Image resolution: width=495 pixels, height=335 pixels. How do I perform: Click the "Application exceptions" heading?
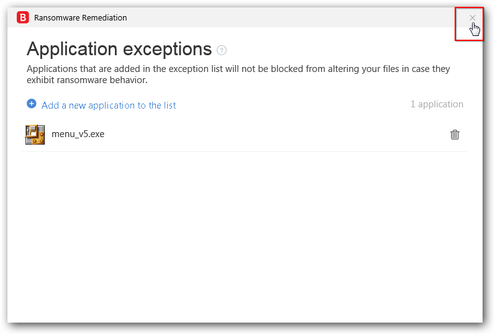(119, 49)
